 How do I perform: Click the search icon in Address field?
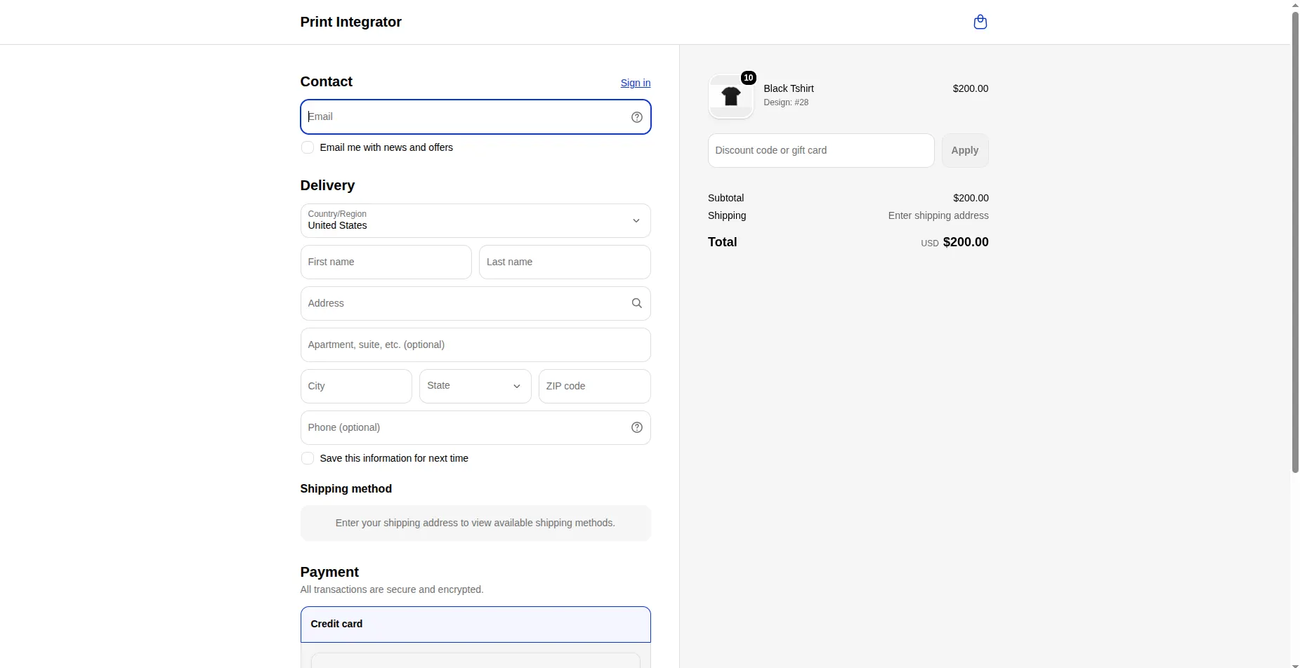point(636,303)
